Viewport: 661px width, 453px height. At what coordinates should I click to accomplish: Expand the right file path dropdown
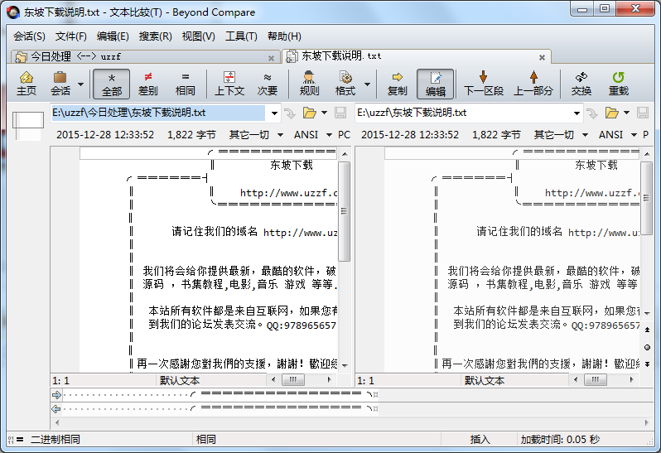(577, 113)
